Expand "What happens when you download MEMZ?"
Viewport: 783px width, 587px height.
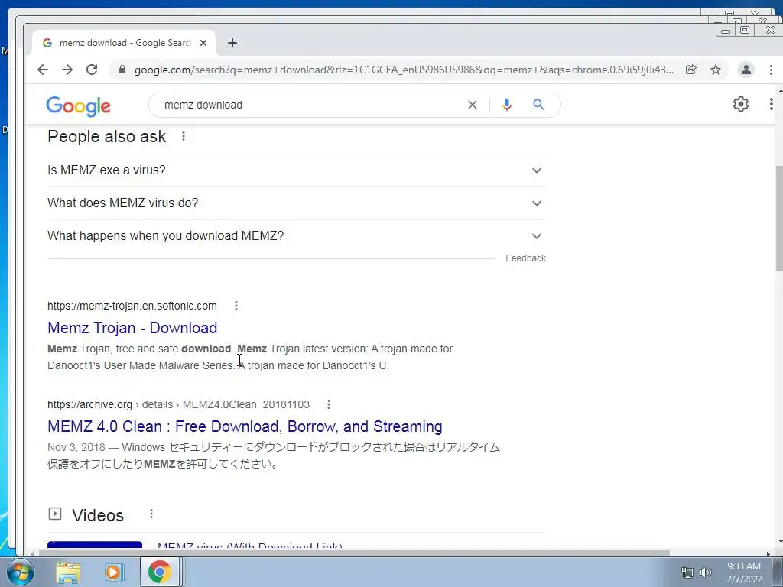(x=297, y=236)
